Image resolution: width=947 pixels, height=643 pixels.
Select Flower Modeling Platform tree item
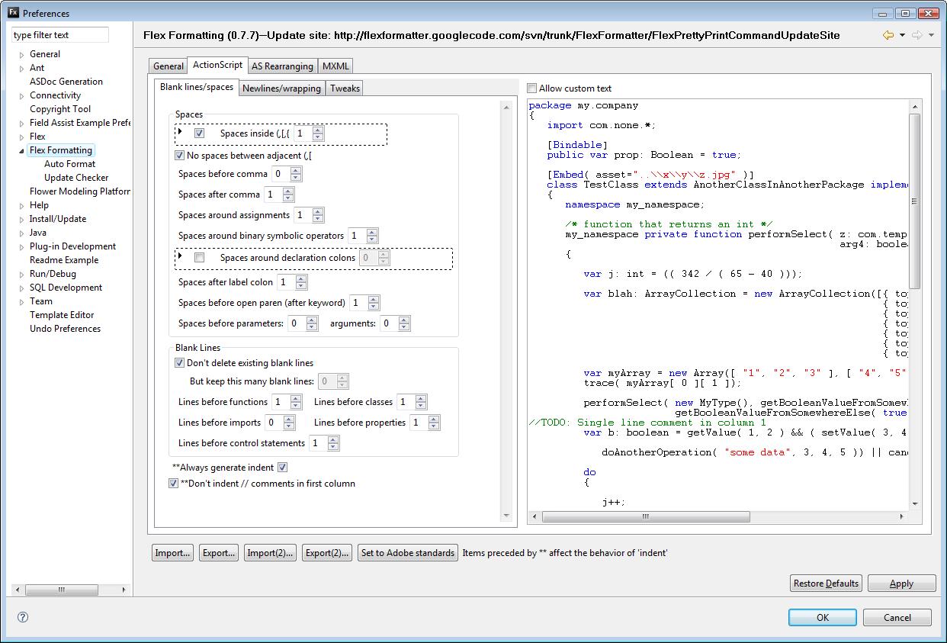tap(80, 191)
